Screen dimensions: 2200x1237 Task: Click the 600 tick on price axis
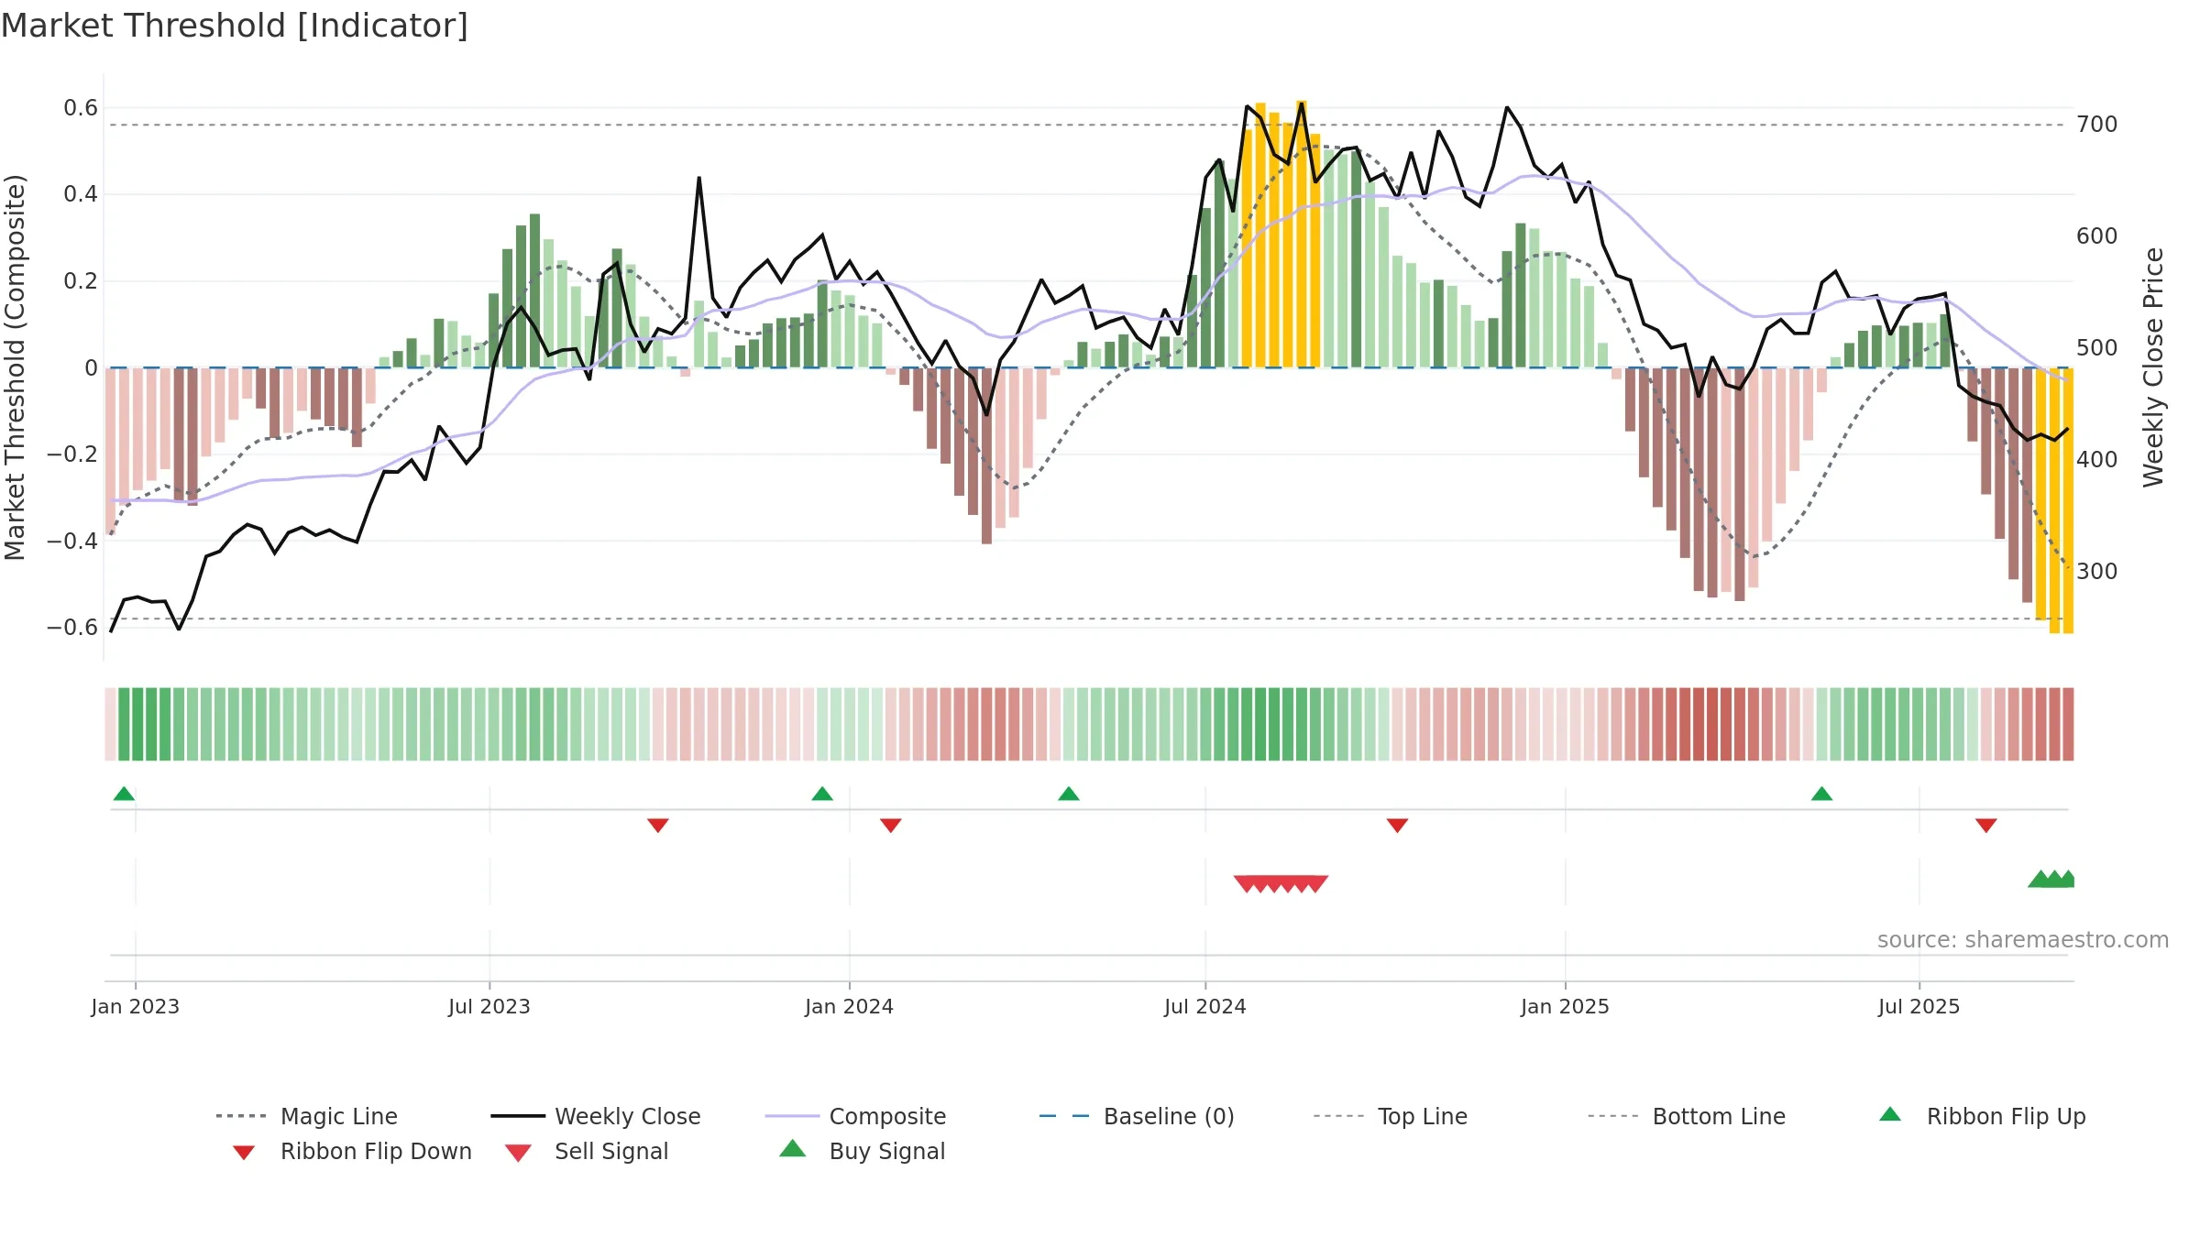tap(2097, 236)
